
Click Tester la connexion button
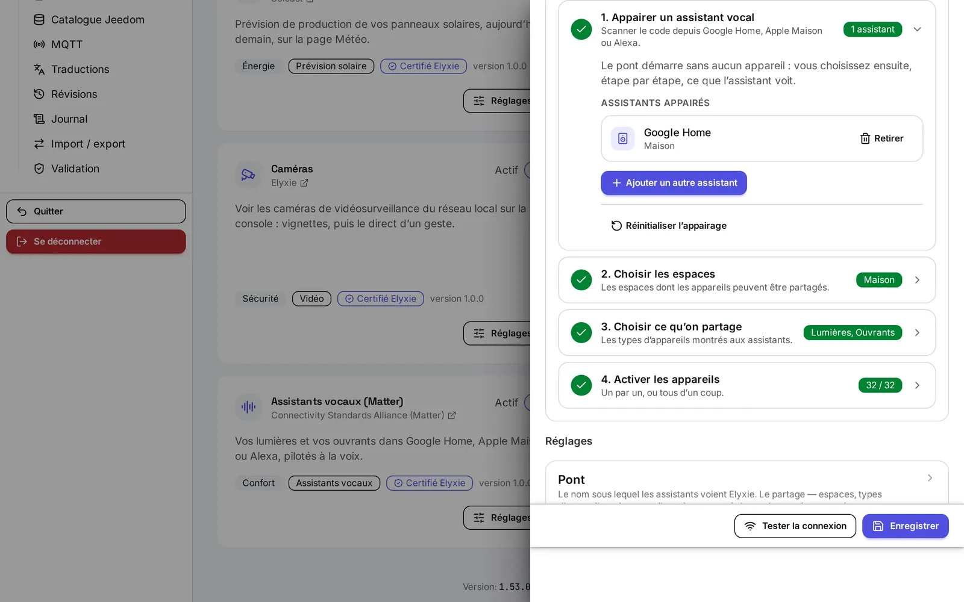pyautogui.click(x=795, y=526)
